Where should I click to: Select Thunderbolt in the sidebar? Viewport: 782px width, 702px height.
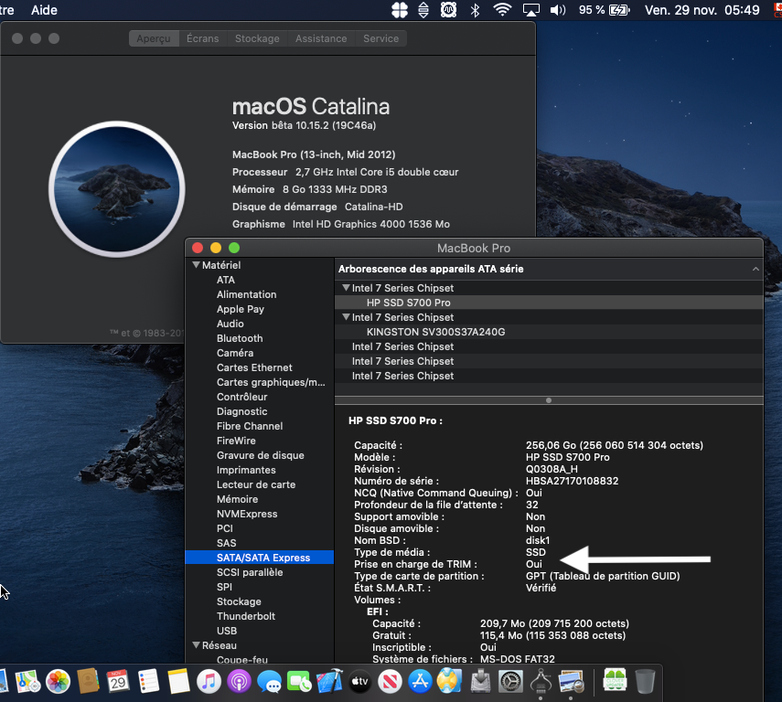click(246, 616)
